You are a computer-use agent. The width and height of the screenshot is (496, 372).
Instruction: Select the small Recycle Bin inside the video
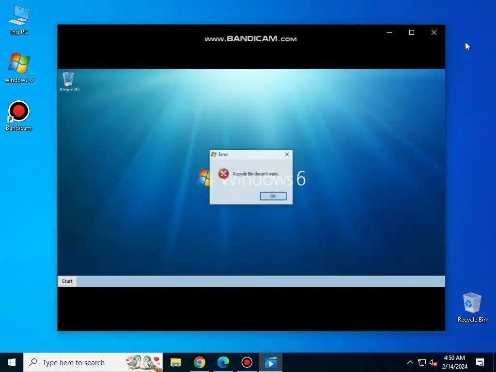click(69, 81)
